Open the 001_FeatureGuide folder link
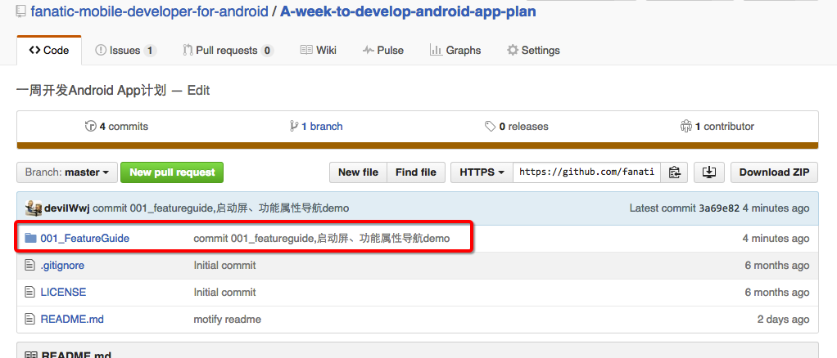Screen dimensions: 837x358 coord(85,239)
